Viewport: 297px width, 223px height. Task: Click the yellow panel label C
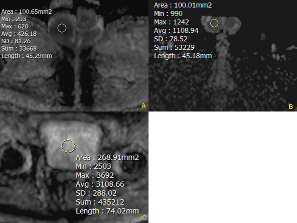tap(144, 218)
